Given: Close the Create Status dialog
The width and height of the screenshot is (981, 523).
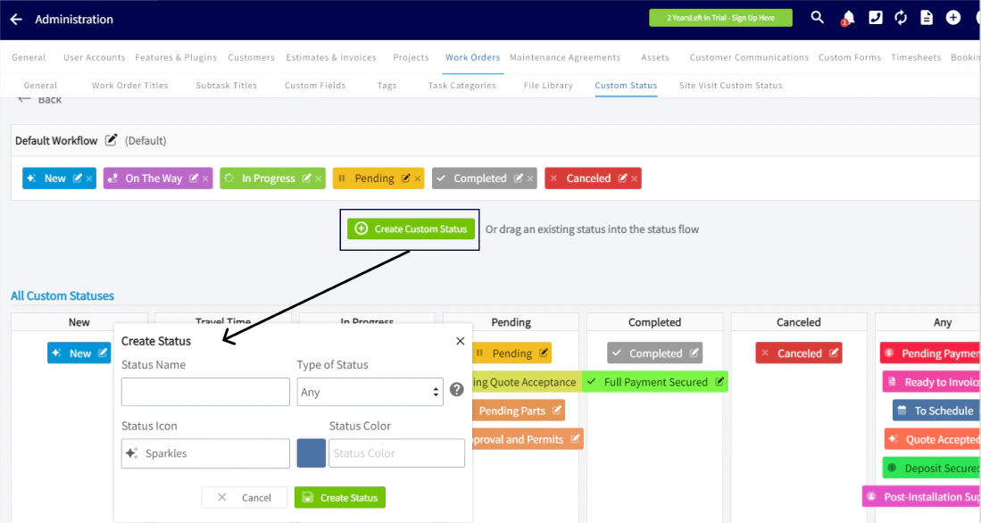Looking at the screenshot, I should coord(461,341).
